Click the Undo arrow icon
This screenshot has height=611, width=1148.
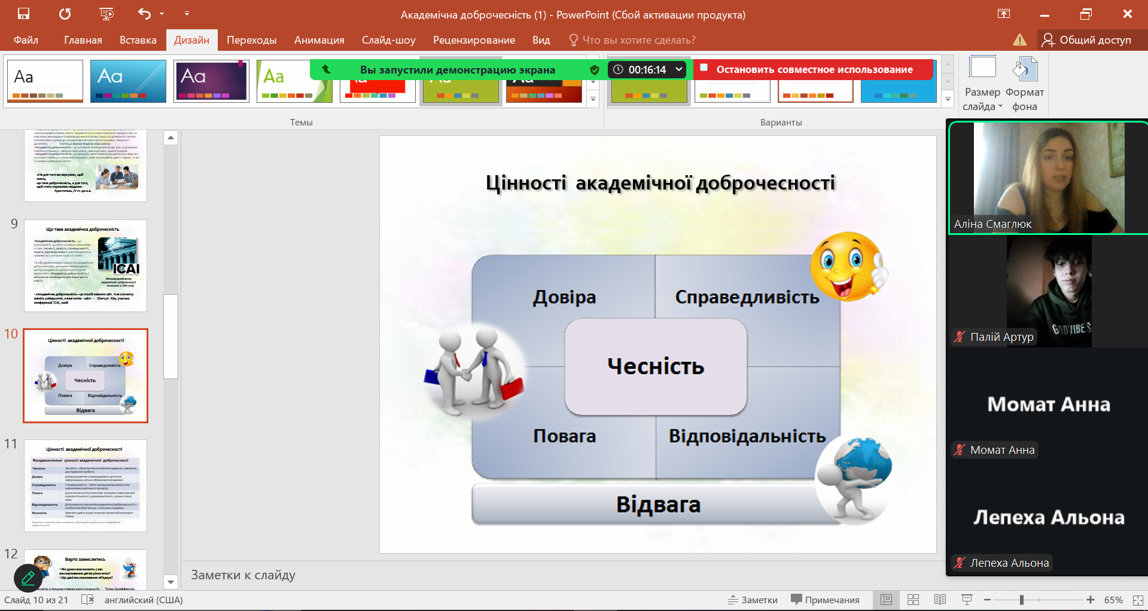click(x=144, y=14)
